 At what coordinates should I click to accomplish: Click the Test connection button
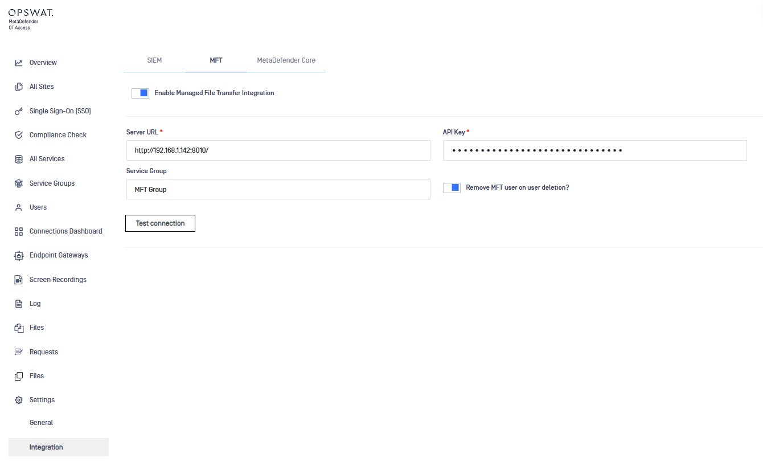(x=160, y=223)
